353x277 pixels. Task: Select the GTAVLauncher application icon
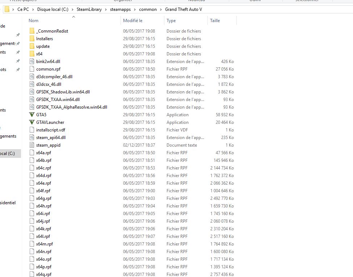click(x=32, y=122)
